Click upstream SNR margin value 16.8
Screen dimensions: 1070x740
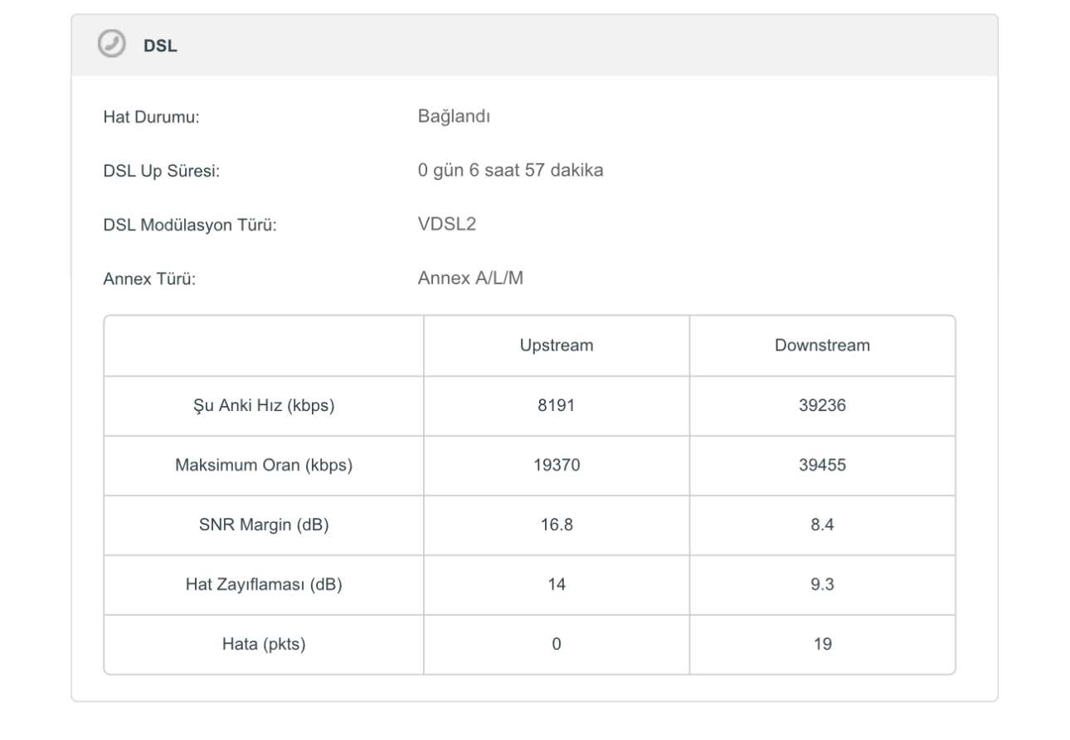557,525
